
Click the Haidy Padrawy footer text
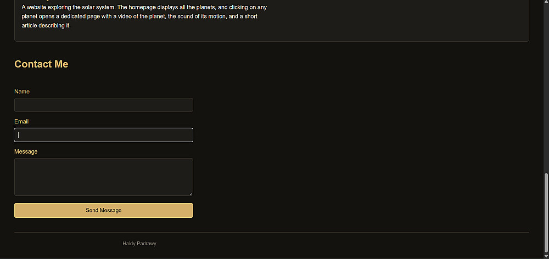tap(139, 244)
